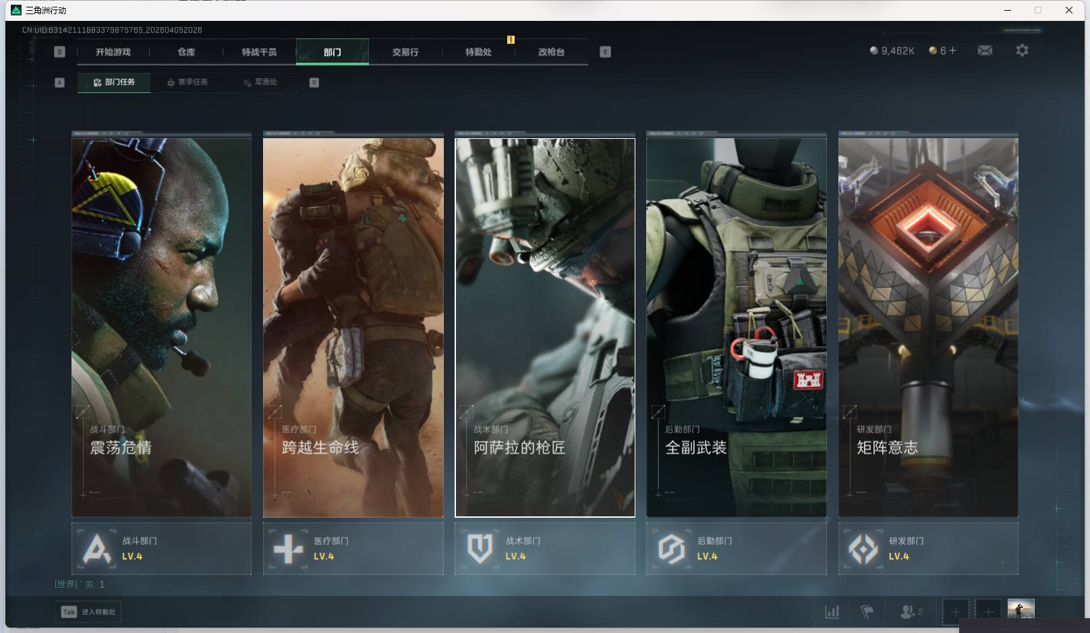Open the settings gear icon
This screenshot has width=1090, height=633.
pos(1022,51)
